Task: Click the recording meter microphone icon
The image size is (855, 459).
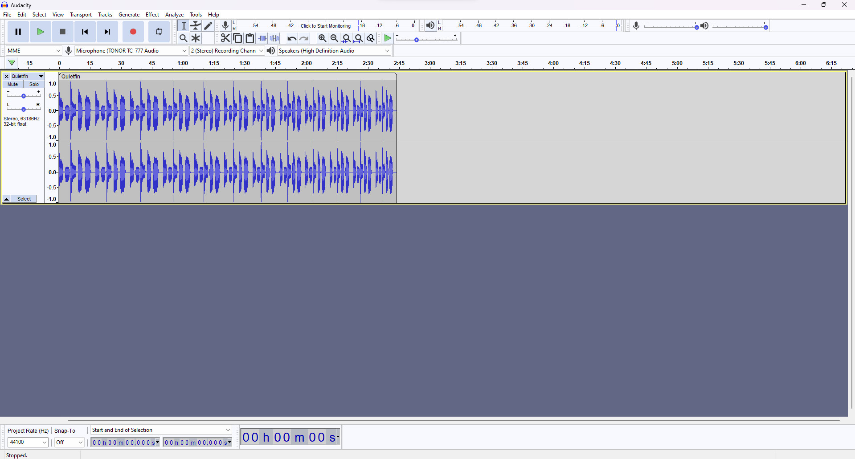Action: [x=225, y=25]
